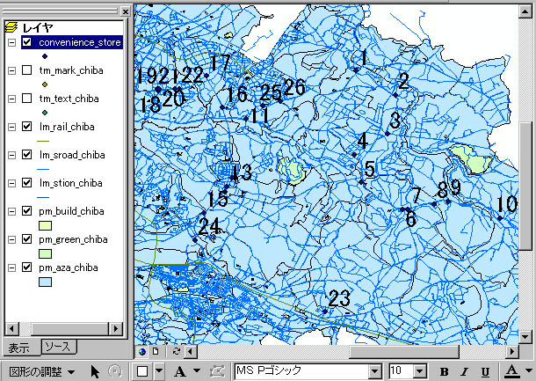Click the map scroll up arrow
536x381 pixels.
pyautogui.click(x=525, y=11)
